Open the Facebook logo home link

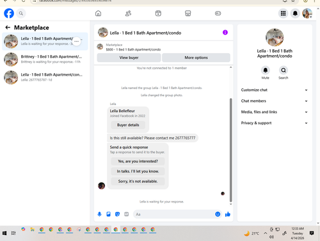(x=9, y=13)
